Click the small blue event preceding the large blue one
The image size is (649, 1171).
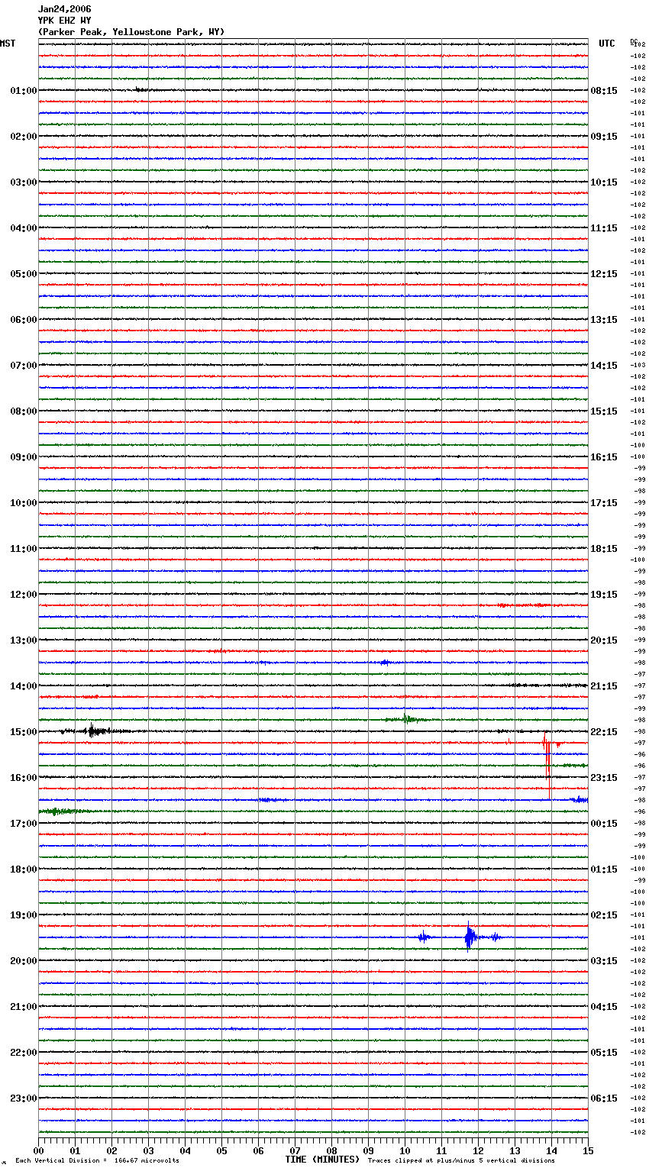[423, 937]
